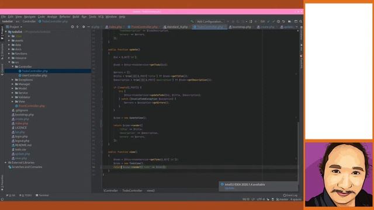This screenshot has height=210, width=374.
Task: Click the Update link in notification
Action: 230,188
